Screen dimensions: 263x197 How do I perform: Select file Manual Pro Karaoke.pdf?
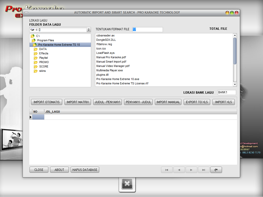pos(111,57)
